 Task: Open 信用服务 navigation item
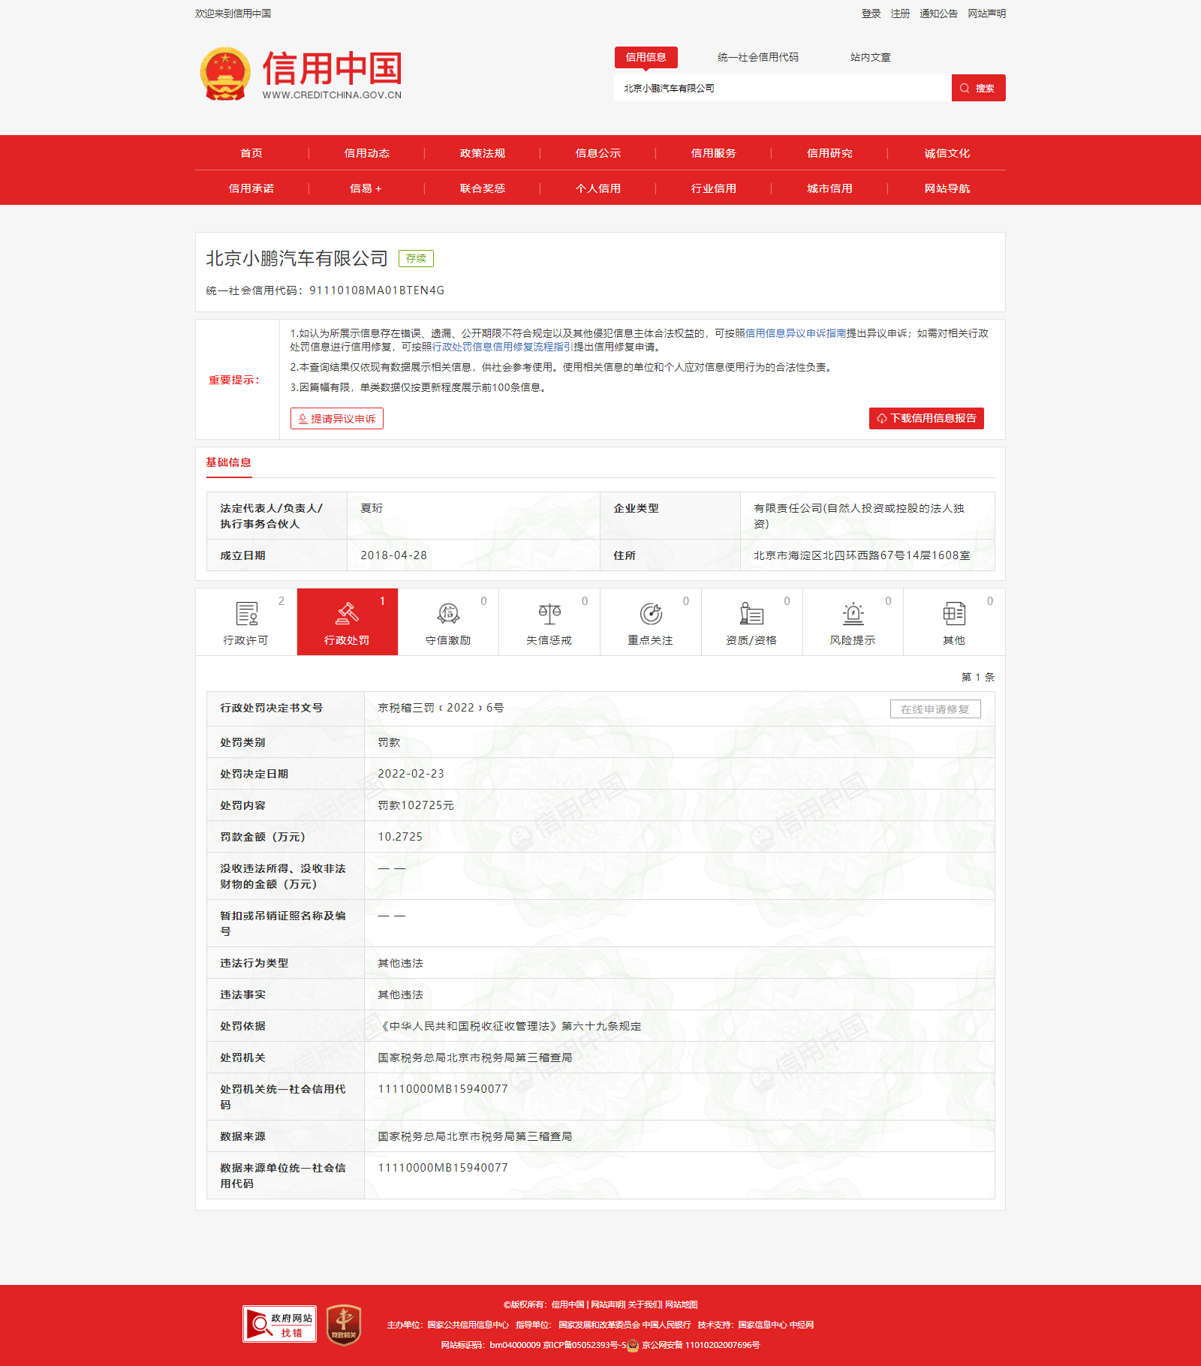pyautogui.click(x=714, y=153)
